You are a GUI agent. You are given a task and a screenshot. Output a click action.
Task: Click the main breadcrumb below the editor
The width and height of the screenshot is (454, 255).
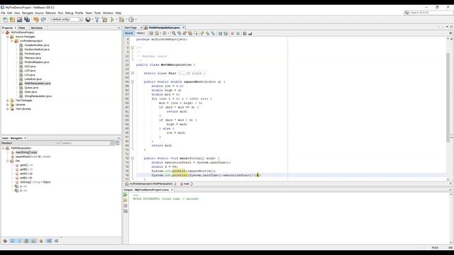point(187,184)
